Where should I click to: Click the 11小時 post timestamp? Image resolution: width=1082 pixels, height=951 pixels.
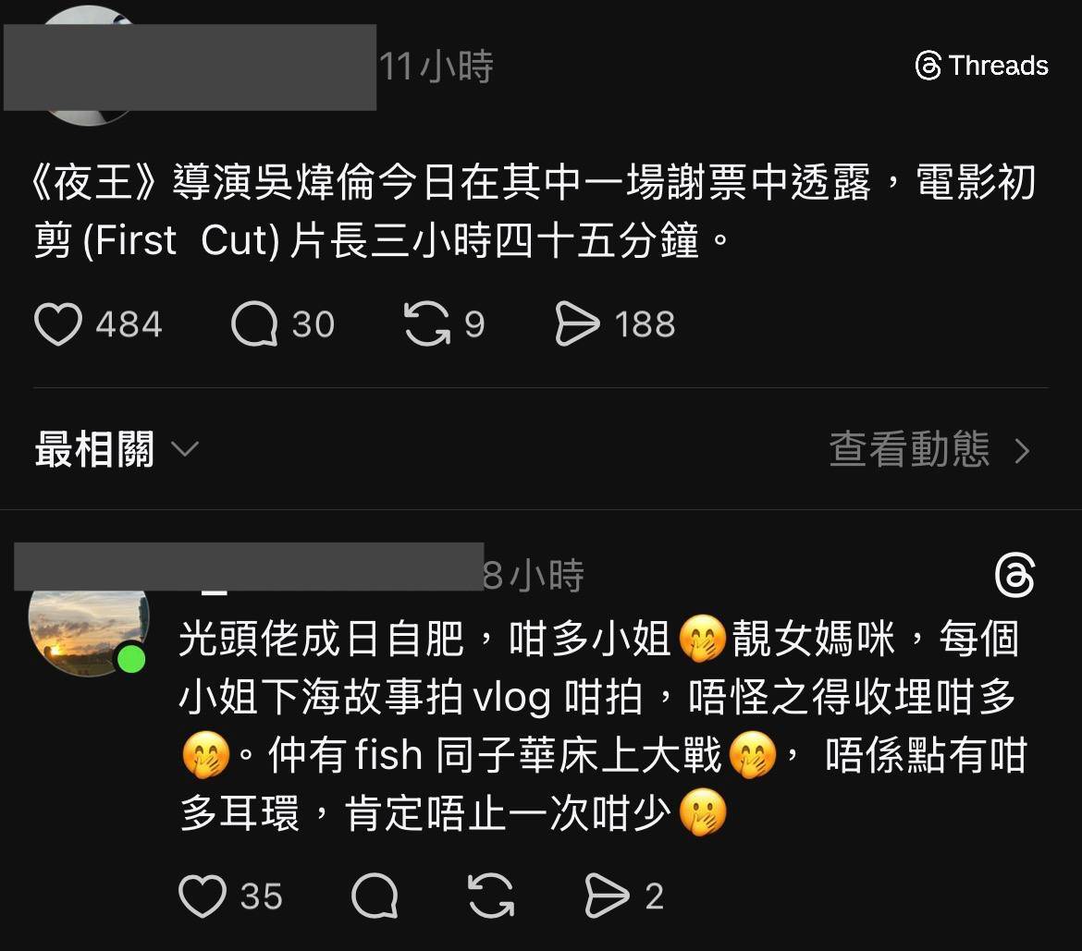(436, 67)
